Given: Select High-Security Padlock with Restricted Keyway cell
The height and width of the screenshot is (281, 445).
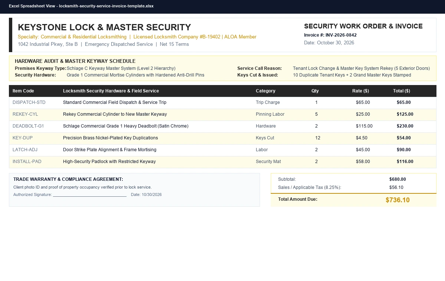Looking at the screenshot, I should pyautogui.click(x=109, y=162).
